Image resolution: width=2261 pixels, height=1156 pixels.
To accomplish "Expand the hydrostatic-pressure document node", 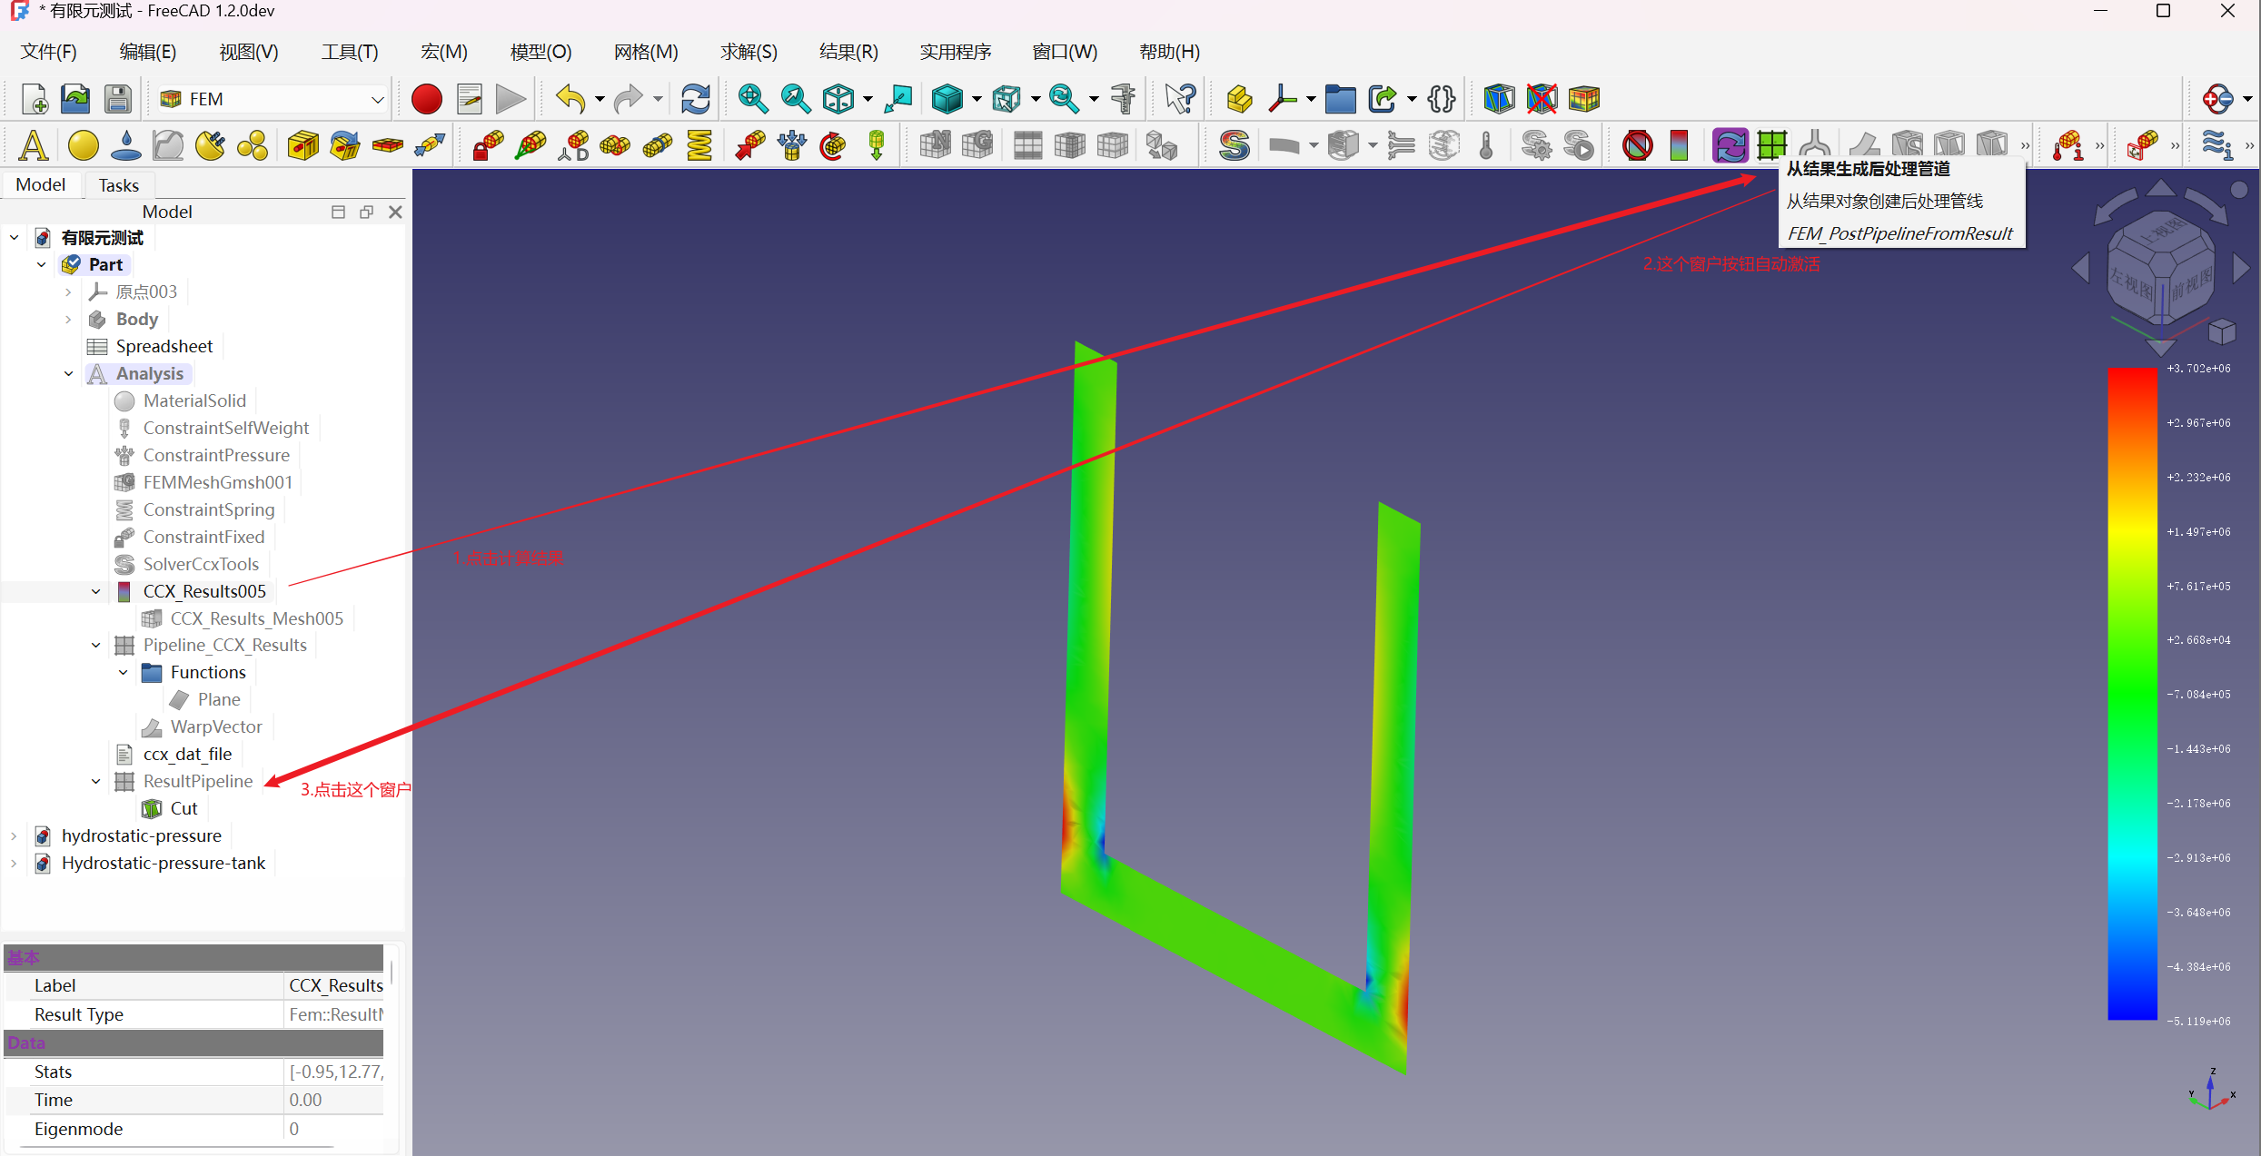I will coord(14,836).
